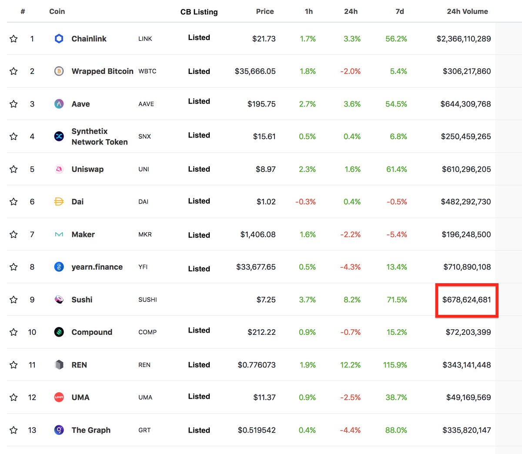
Task: Mark UMA as favorite
Action: 13,397
